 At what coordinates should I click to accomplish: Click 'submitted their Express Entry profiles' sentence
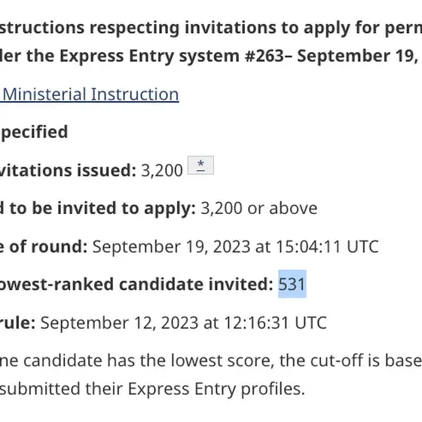pyautogui.click(x=152, y=389)
